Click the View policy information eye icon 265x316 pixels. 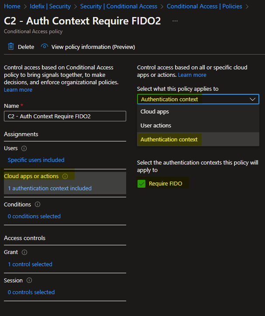45,47
